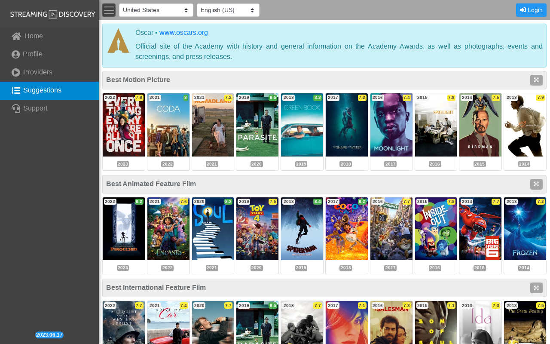Image resolution: width=550 pixels, height=344 pixels.
Task: Open All Quiet on the Western Front poster
Action: click(124, 322)
